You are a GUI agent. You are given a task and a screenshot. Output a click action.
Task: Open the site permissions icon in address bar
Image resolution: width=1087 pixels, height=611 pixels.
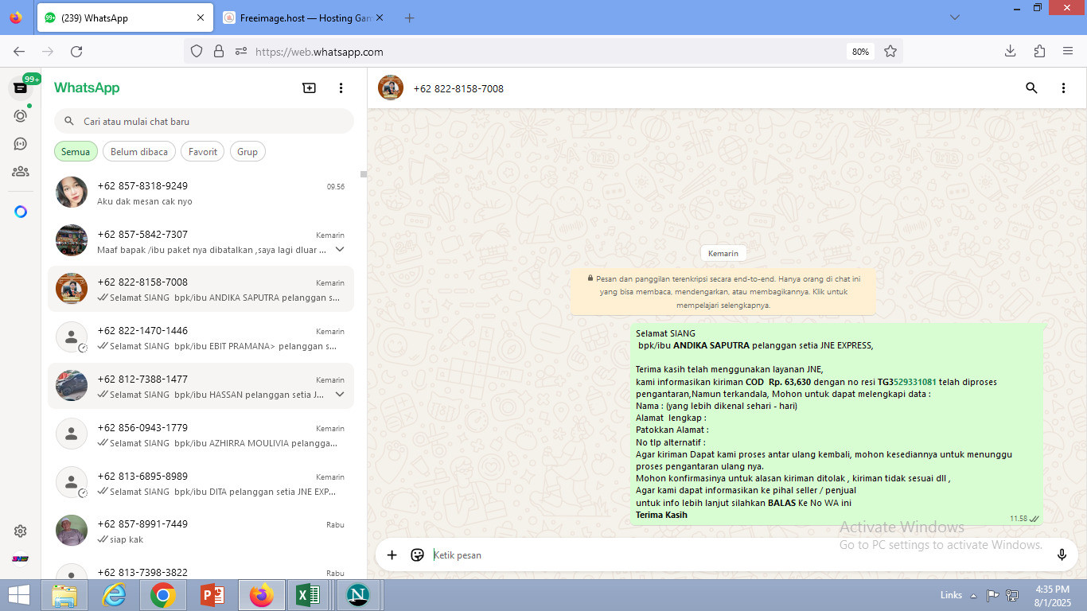[x=241, y=52]
